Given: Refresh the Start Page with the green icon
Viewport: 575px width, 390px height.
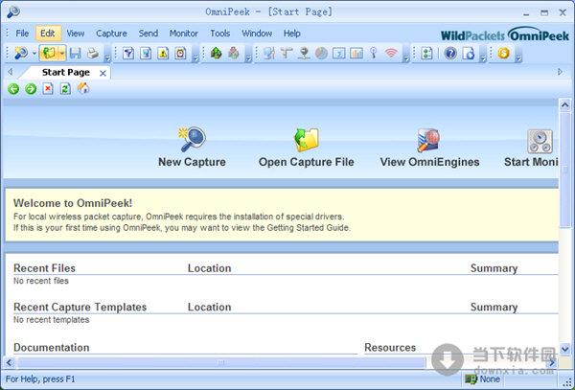Looking at the screenshot, I should point(65,89).
